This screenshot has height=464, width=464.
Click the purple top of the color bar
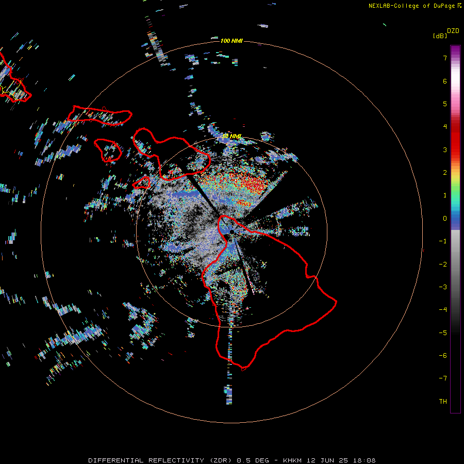(455, 51)
